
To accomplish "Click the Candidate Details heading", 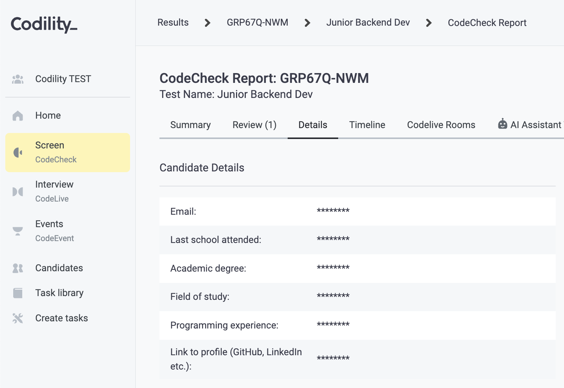I will (x=202, y=168).
